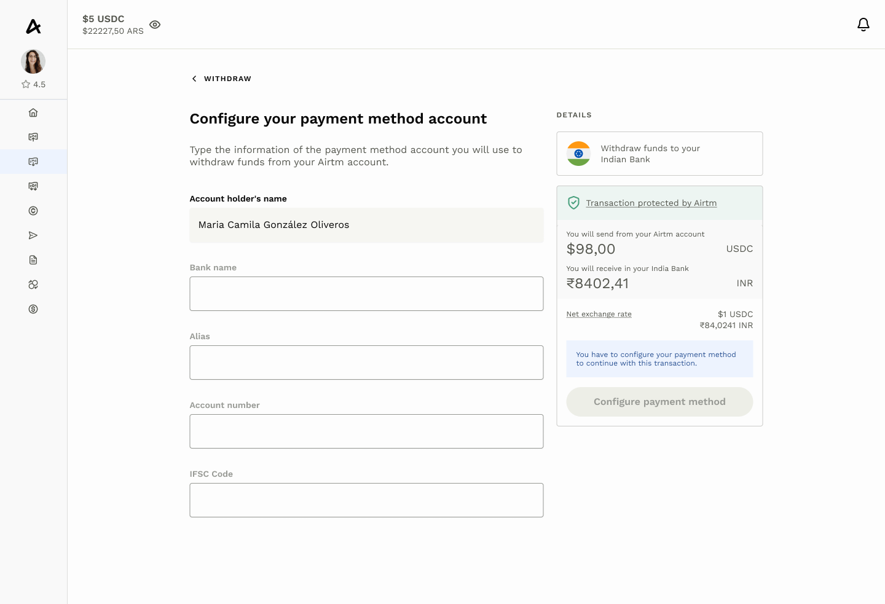Click the Account holder's name field
Screen dimensions: 885x604
pos(366,225)
